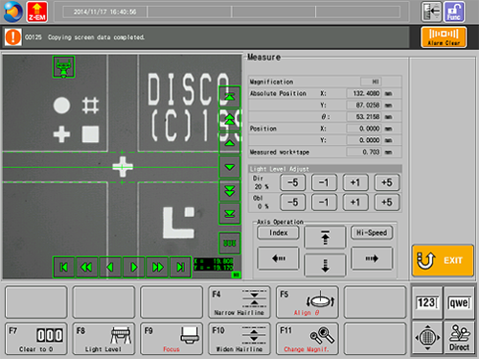Click the orange alarm exclamation icon
The width and height of the screenshot is (479, 359).
13,37
